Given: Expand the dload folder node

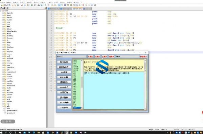Looking at the screenshot, I should 3,29.
